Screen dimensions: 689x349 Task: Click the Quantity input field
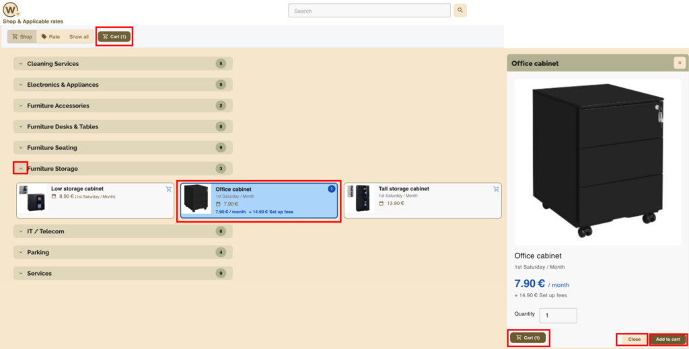coord(558,315)
